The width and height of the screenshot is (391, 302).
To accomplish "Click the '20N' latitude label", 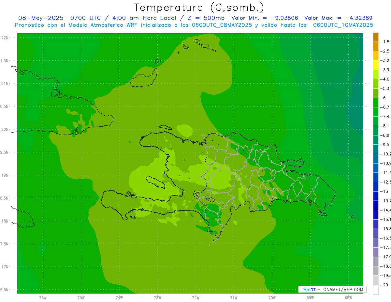I will click(x=6, y=130).
